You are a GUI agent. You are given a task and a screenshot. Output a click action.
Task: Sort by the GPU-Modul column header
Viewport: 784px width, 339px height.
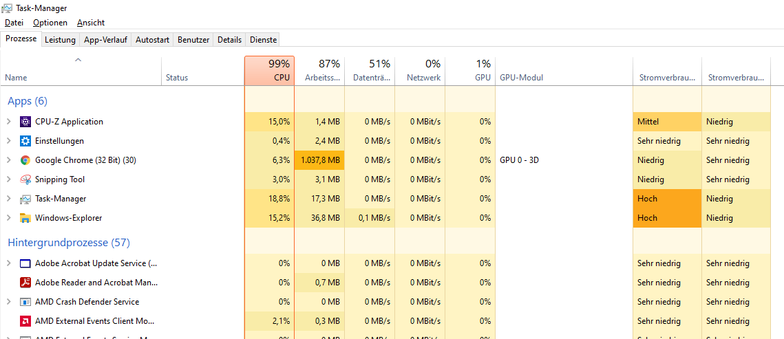[x=564, y=71]
